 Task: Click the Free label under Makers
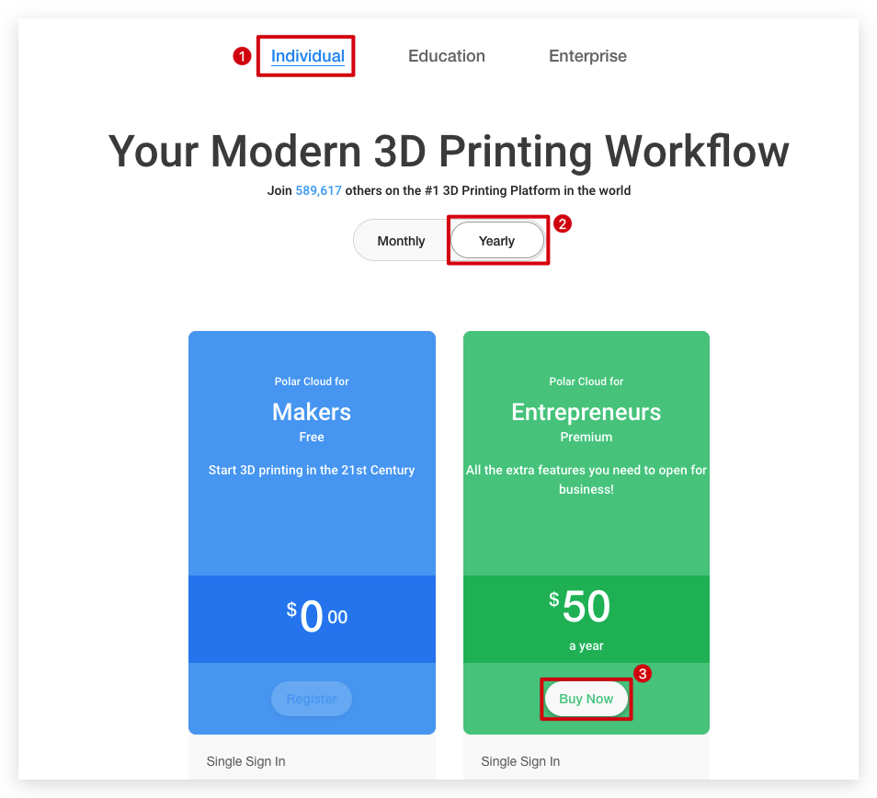pos(312,437)
